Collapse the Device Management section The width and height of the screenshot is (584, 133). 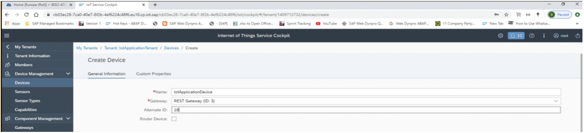click(68, 74)
